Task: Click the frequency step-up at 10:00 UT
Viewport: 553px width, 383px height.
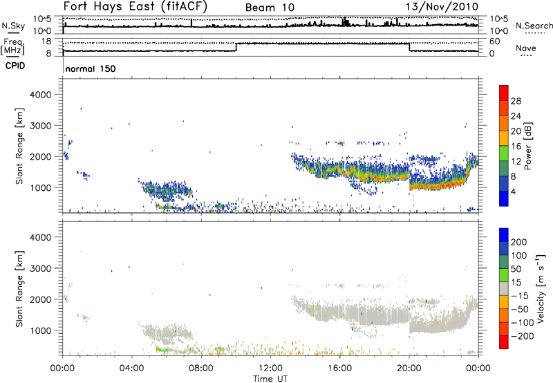Action: pyautogui.click(x=236, y=47)
